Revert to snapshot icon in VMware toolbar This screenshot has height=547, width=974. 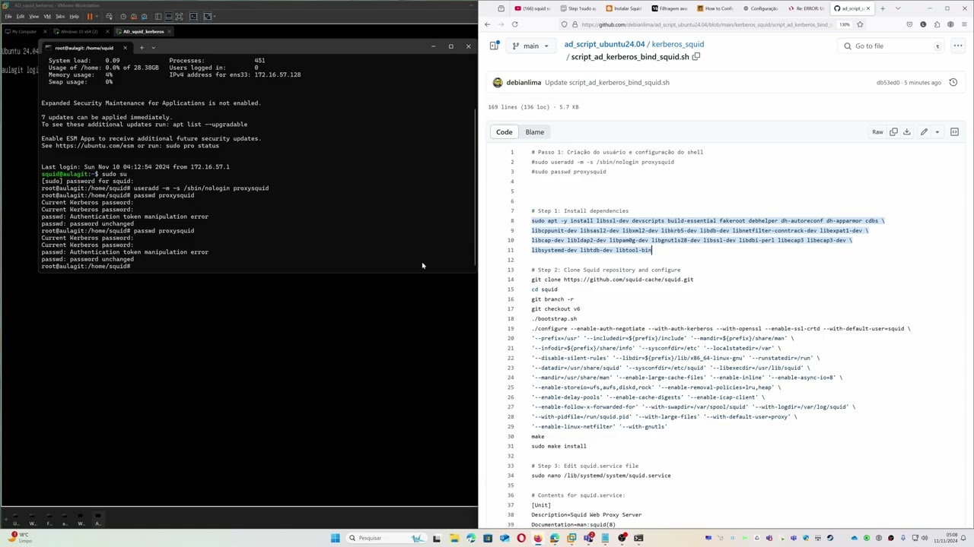click(135, 16)
